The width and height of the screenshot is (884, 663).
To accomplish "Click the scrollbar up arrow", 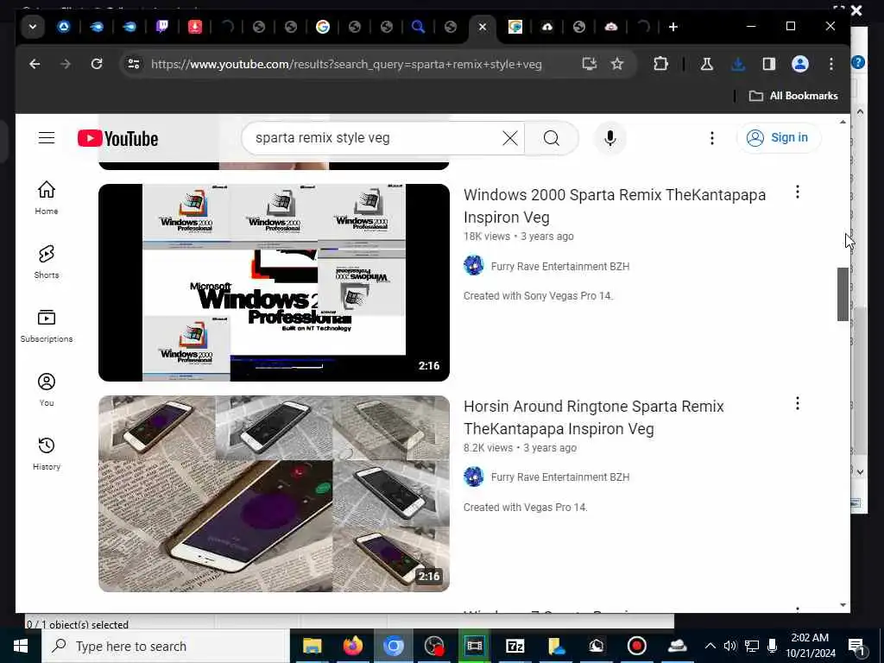I will 843,121.
